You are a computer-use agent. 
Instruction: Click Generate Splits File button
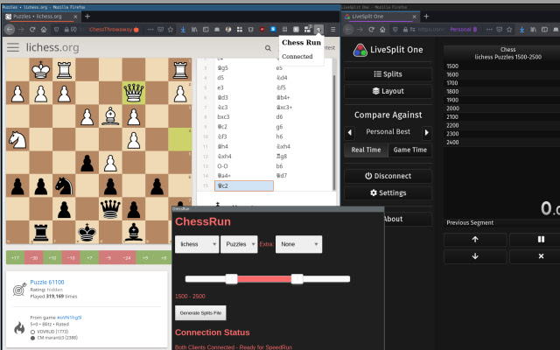click(x=200, y=313)
